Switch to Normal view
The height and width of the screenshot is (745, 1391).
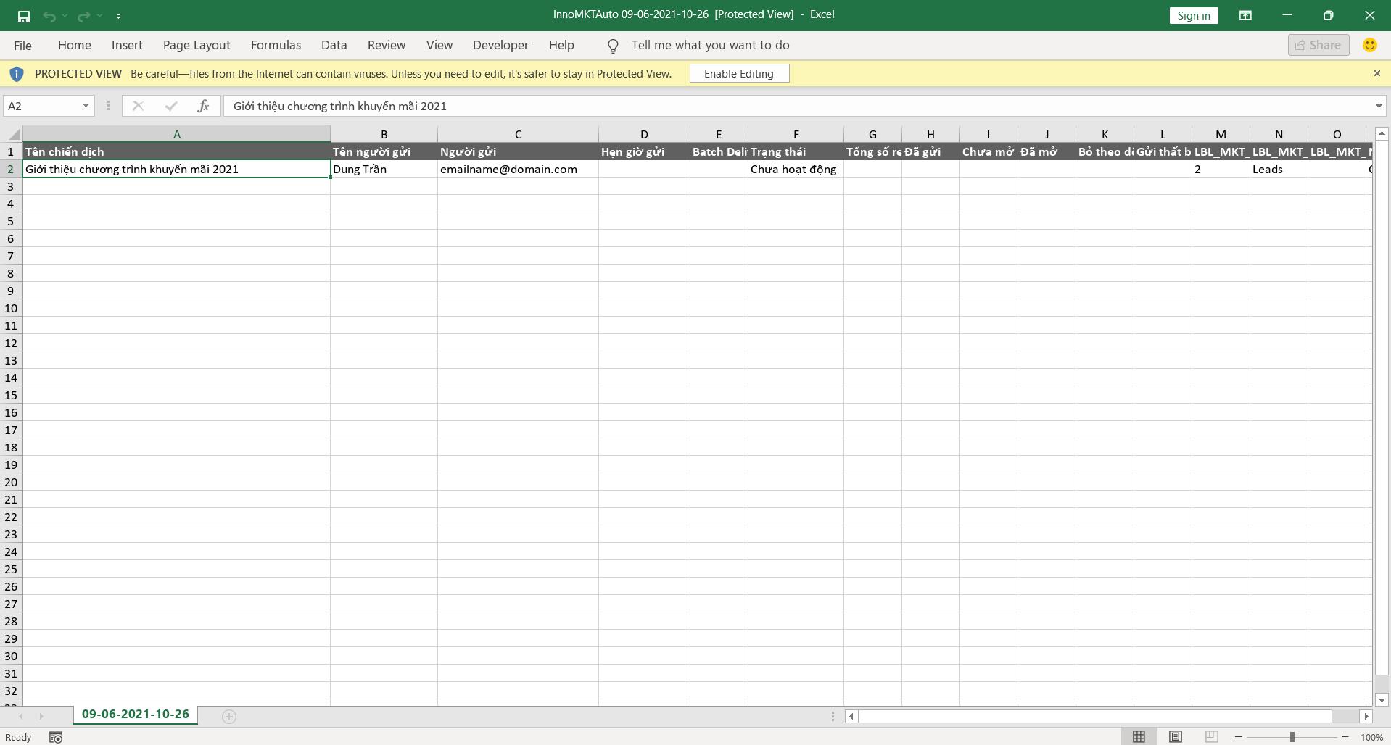(1139, 737)
